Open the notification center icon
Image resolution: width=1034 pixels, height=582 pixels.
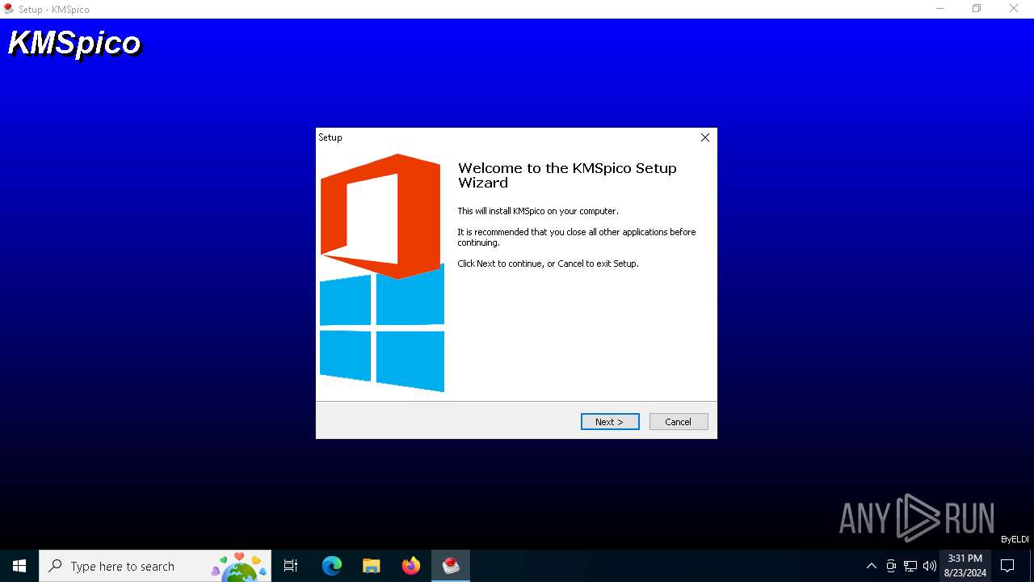coord(1008,566)
